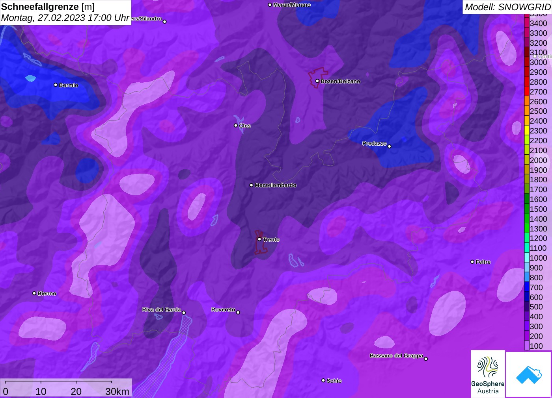Click the Schio town label
This screenshot has width=552, height=398.
point(334,381)
